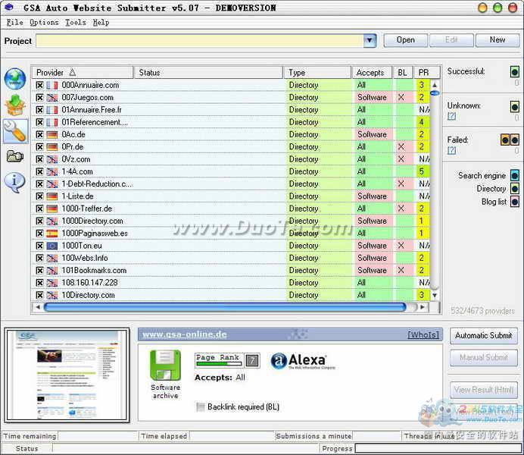Image resolution: width=524 pixels, height=455 pixels.
Task: Open the Project dropdown arrow
Action: click(370, 40)
